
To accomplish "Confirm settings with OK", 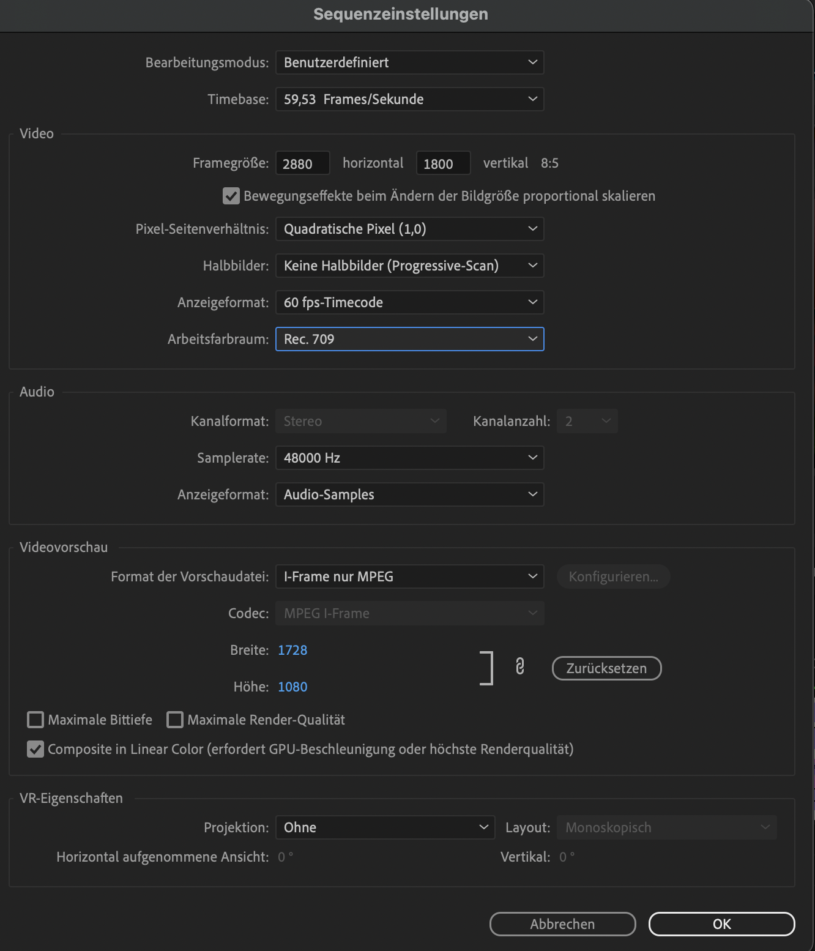I will tap(721, 924).
